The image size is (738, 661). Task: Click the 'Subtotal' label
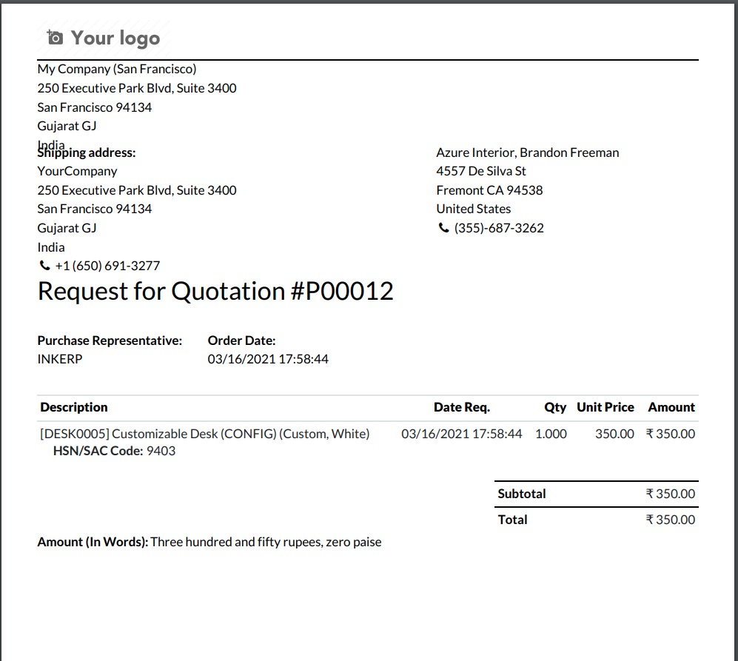[522, 494]
